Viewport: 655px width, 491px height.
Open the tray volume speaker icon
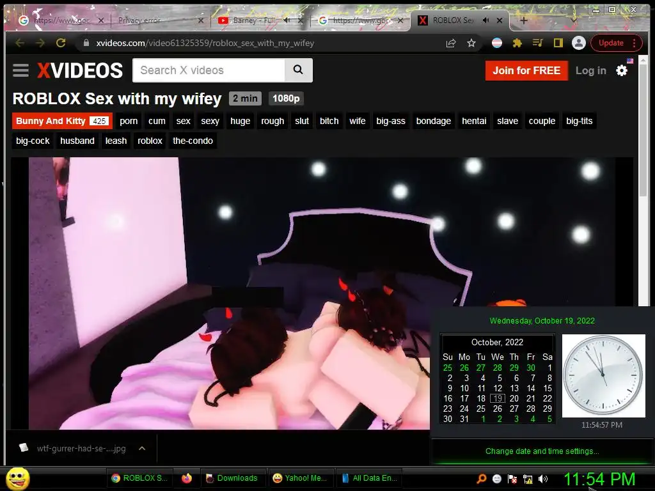click(x=543, y=479)
